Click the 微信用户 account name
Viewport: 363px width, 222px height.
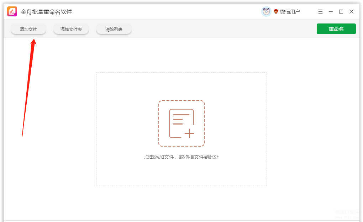(290, 12)
